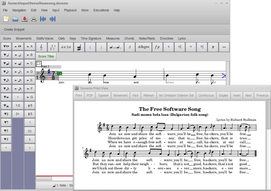Toggle Invert colors in Print View

237,96
